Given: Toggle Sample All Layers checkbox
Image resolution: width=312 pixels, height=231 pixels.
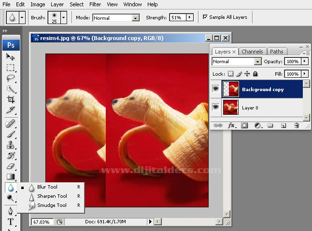Looking at the screenshot, I should (x=205, y=17).
